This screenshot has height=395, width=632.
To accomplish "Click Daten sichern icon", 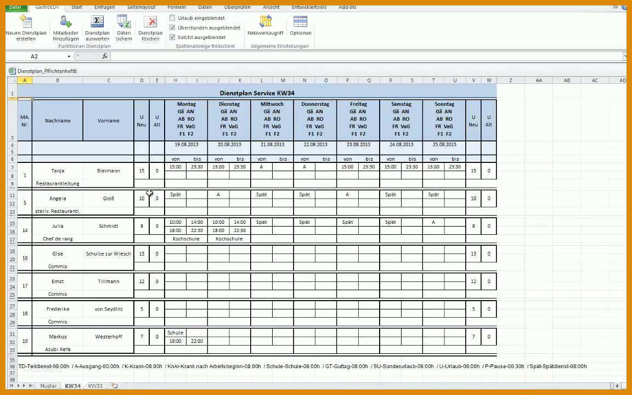I will (124, 22).
